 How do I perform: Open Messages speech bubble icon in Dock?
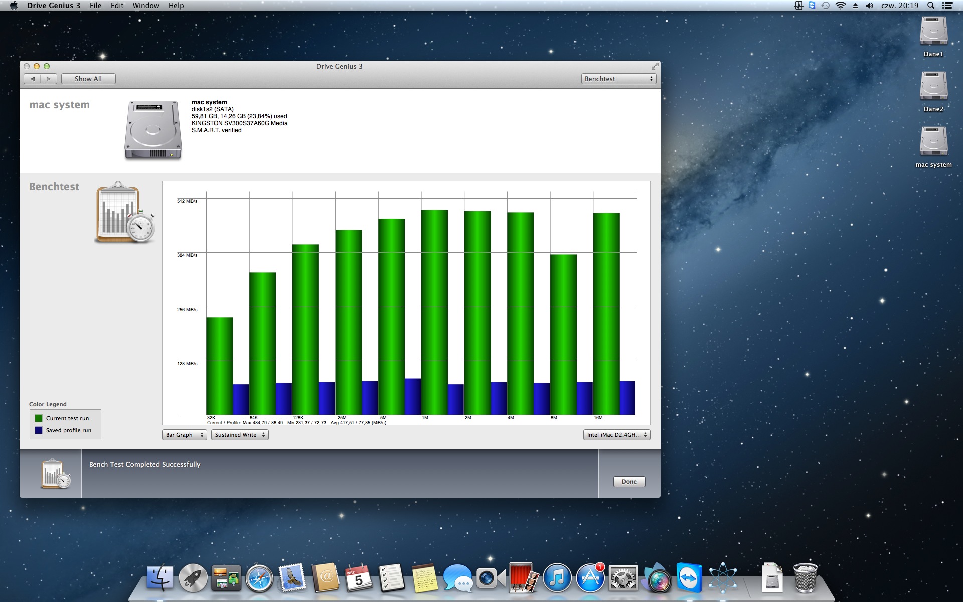click(457, 578)
